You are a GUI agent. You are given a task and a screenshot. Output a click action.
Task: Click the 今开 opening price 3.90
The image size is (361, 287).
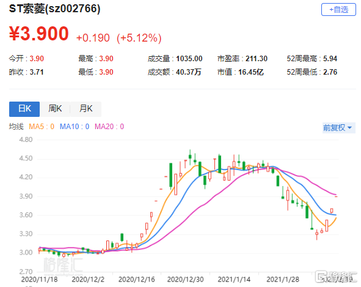pos(37,59)
